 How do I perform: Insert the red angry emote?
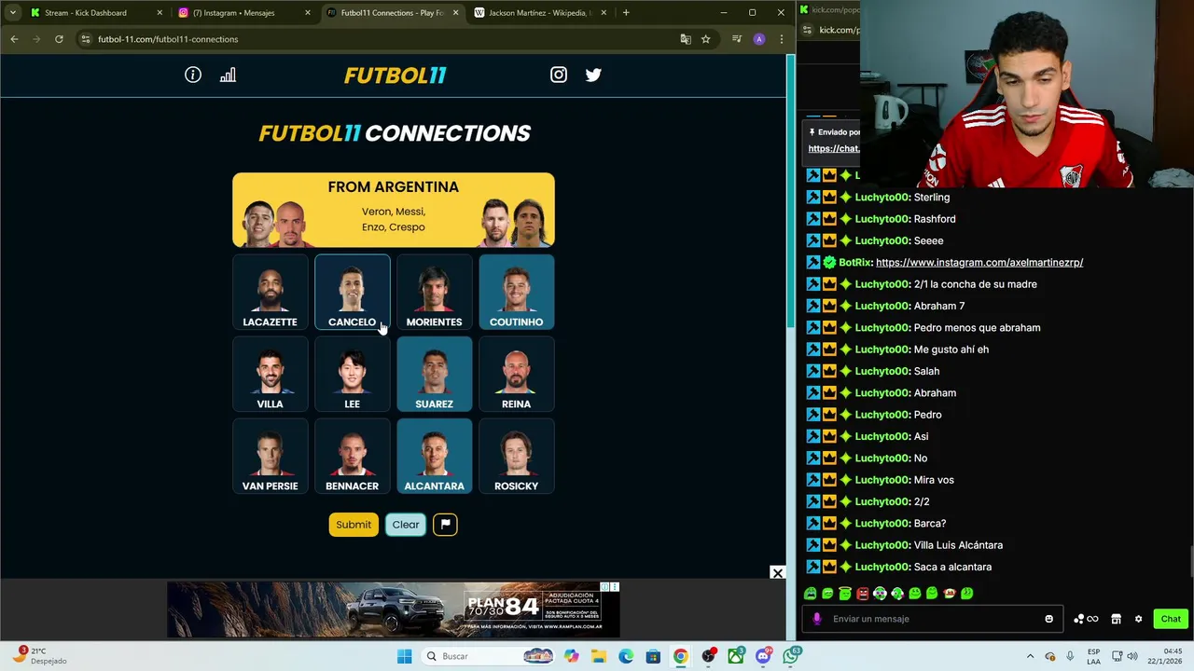click(x=862, y=593)
